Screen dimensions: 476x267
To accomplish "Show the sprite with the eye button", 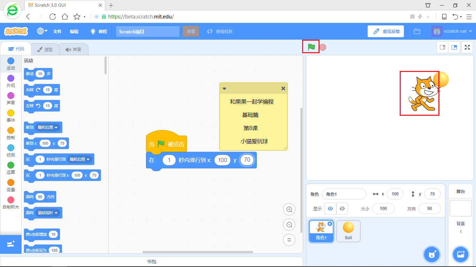I will click(x=330, y=209).
